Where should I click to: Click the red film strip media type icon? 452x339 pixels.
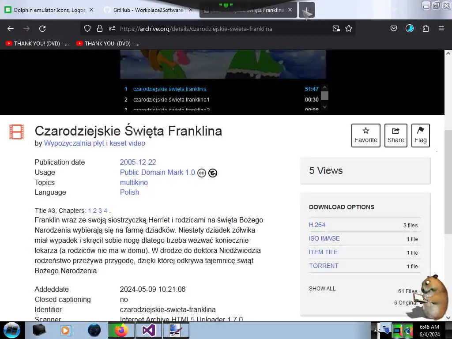click(16, 132)
